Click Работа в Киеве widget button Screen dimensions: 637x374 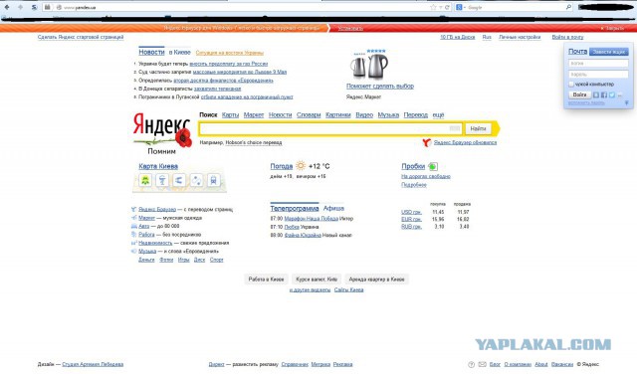(266, 280)
